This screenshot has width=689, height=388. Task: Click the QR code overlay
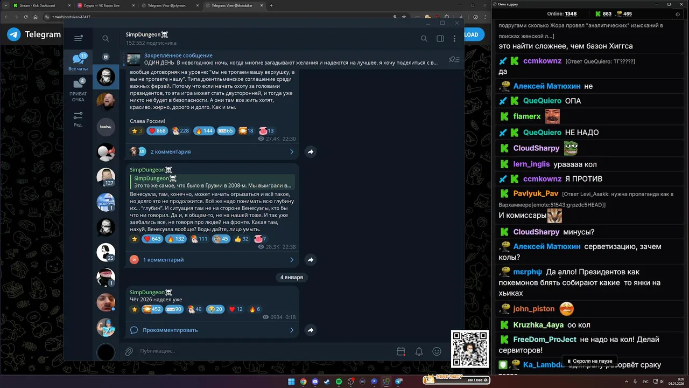(470, 349)
